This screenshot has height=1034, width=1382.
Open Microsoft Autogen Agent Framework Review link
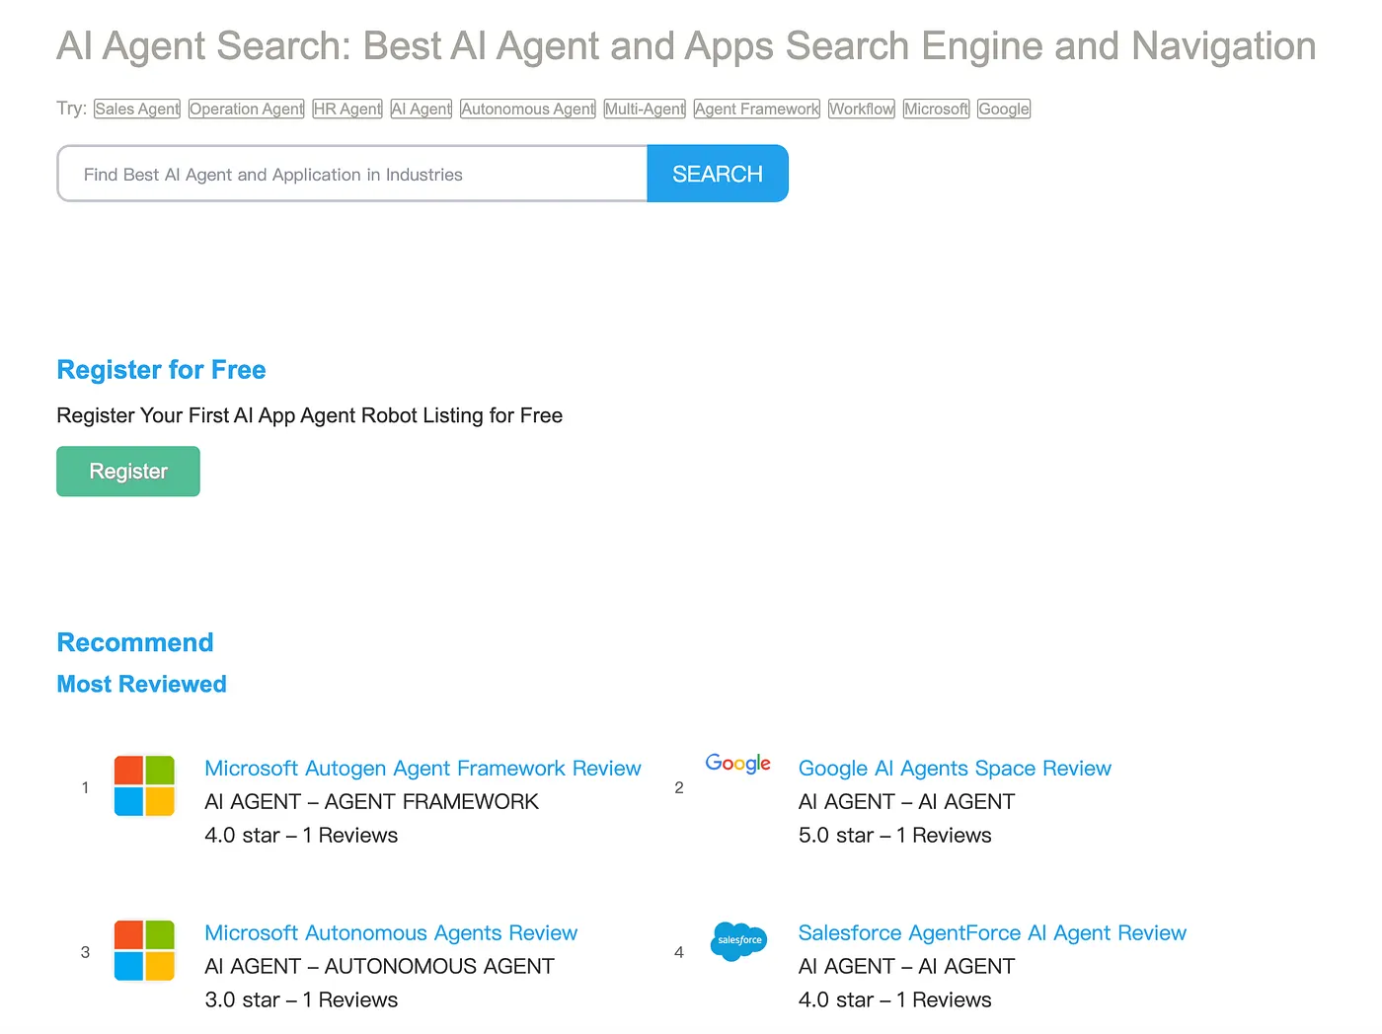(x=422, y=769)
